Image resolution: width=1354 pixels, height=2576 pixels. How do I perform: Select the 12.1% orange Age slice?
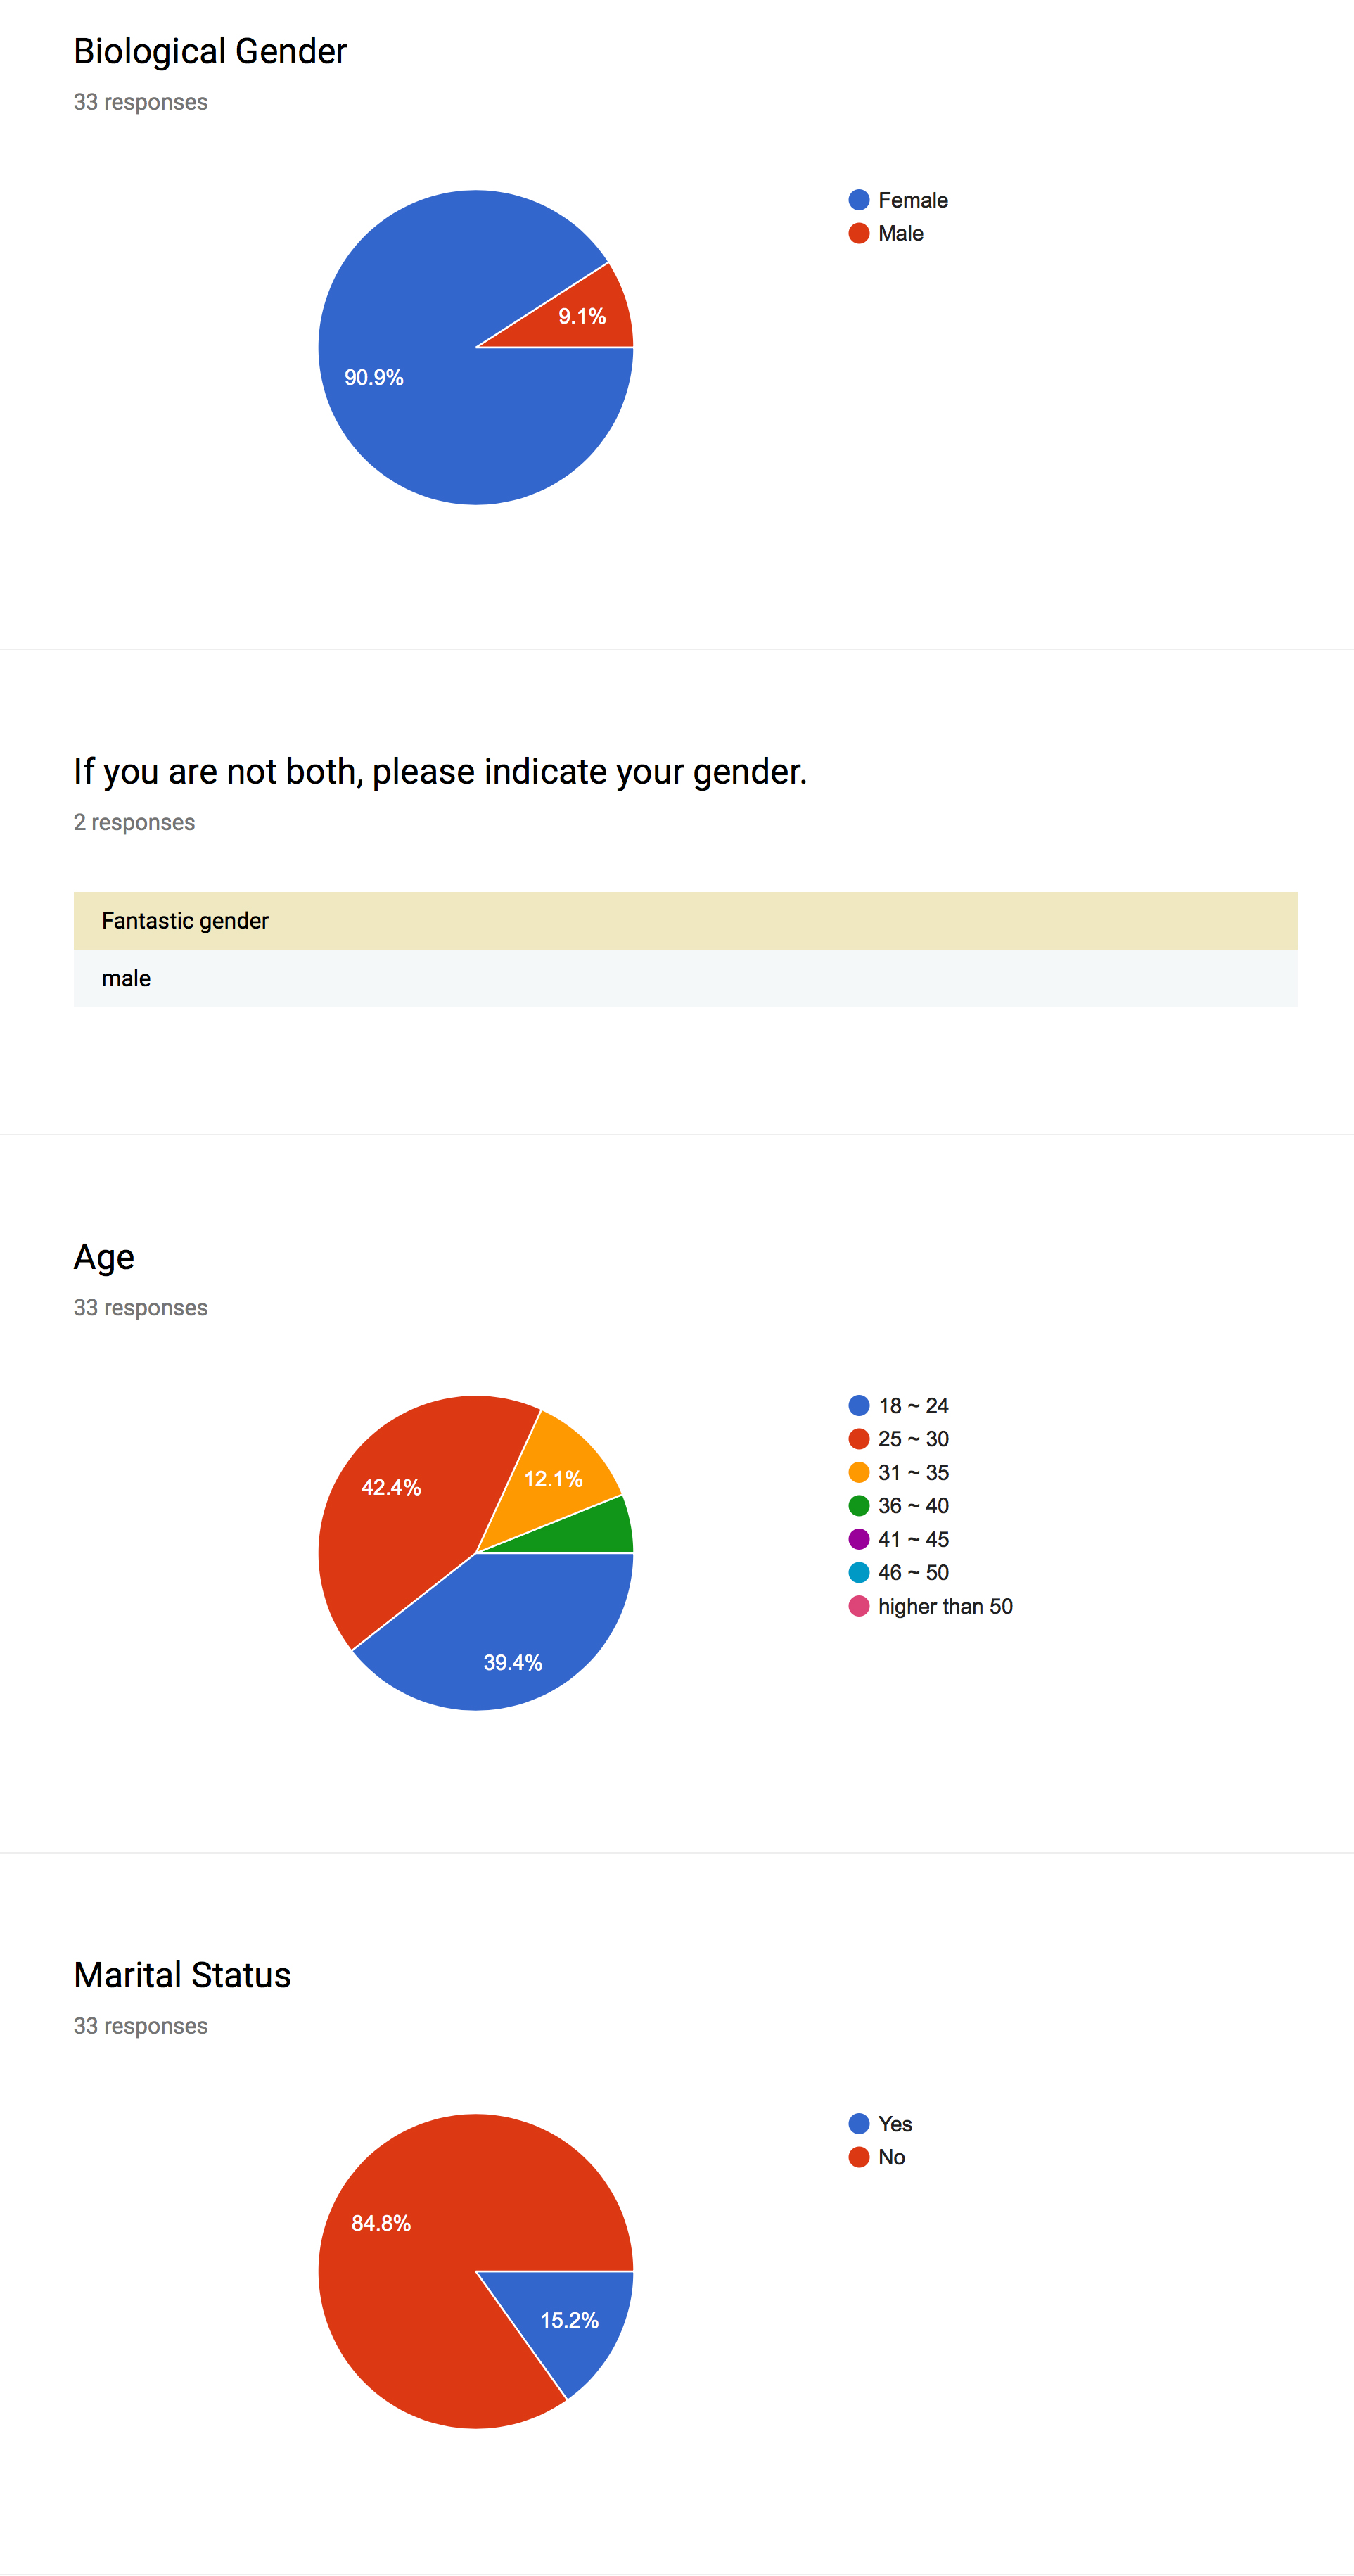point(555,1475)
